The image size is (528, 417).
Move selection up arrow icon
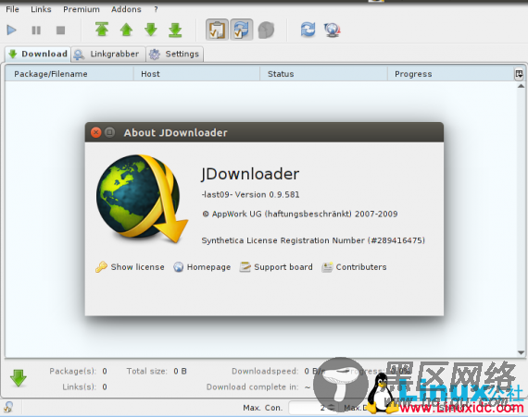126,30
